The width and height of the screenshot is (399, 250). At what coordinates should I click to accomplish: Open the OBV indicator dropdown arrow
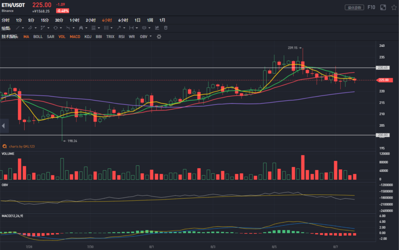pyautogui.click(x=151, y=36)
